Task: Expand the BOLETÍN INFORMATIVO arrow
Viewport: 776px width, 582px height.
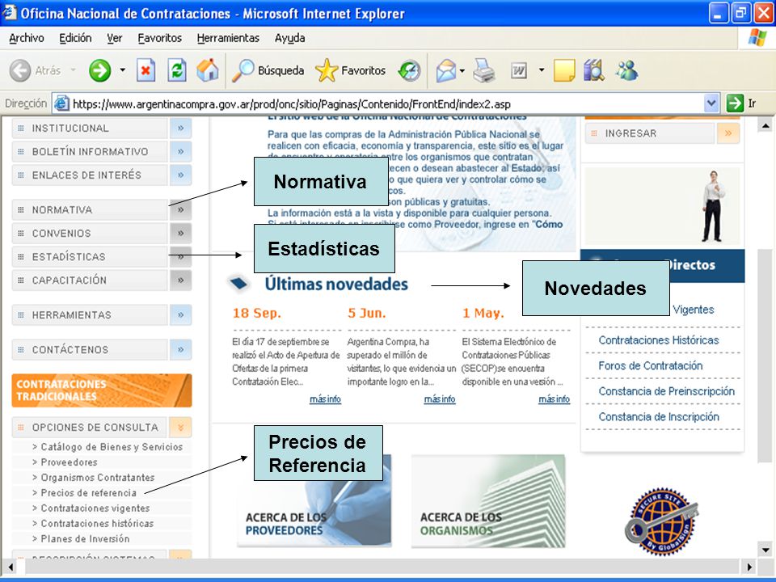Action: 180,151
